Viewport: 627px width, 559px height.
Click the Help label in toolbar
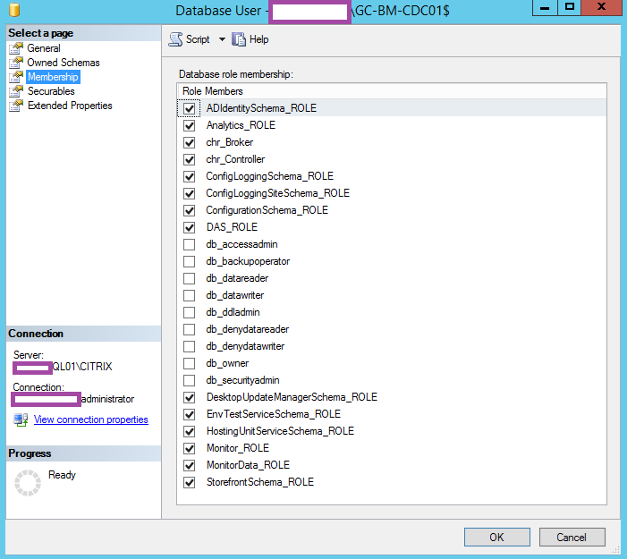258,39
